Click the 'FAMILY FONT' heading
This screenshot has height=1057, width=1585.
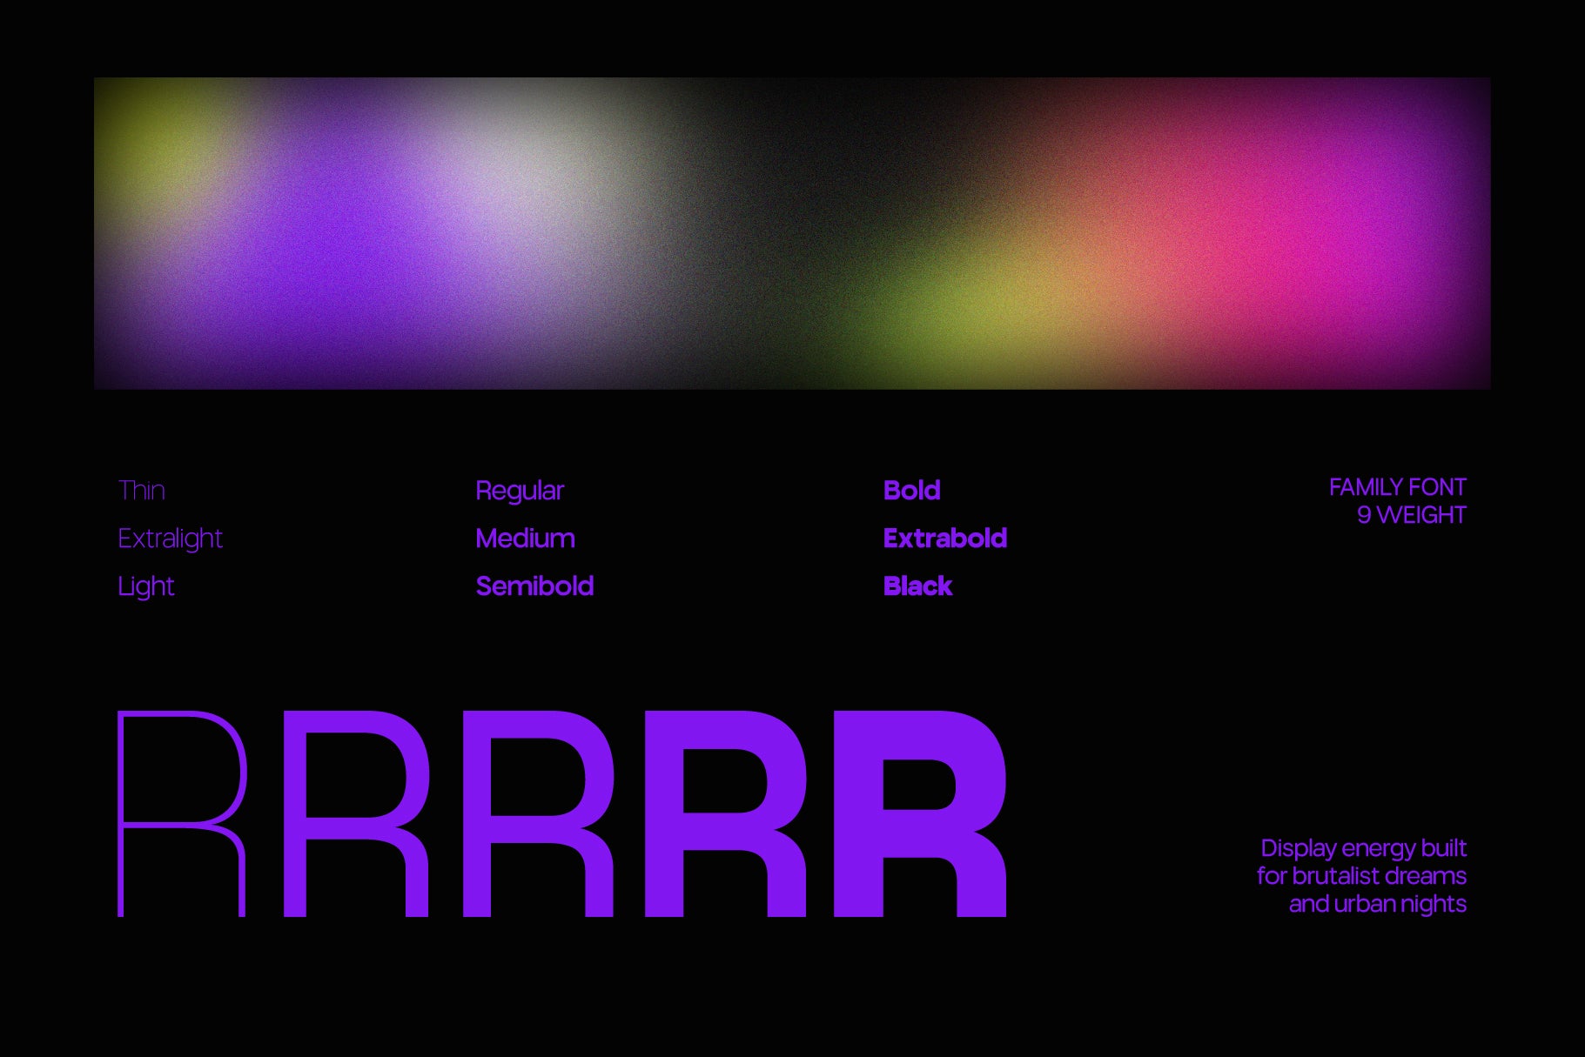pos(1398,487)
